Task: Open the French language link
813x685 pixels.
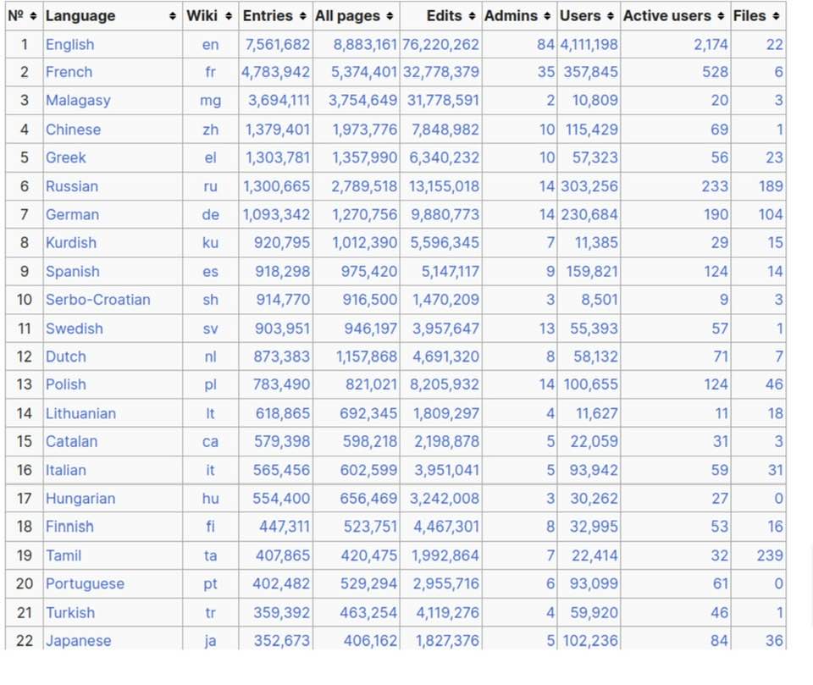Action: point(69,72)
